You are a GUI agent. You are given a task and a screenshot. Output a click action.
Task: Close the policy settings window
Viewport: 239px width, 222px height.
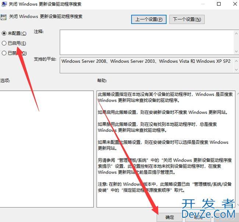point(235,4)
